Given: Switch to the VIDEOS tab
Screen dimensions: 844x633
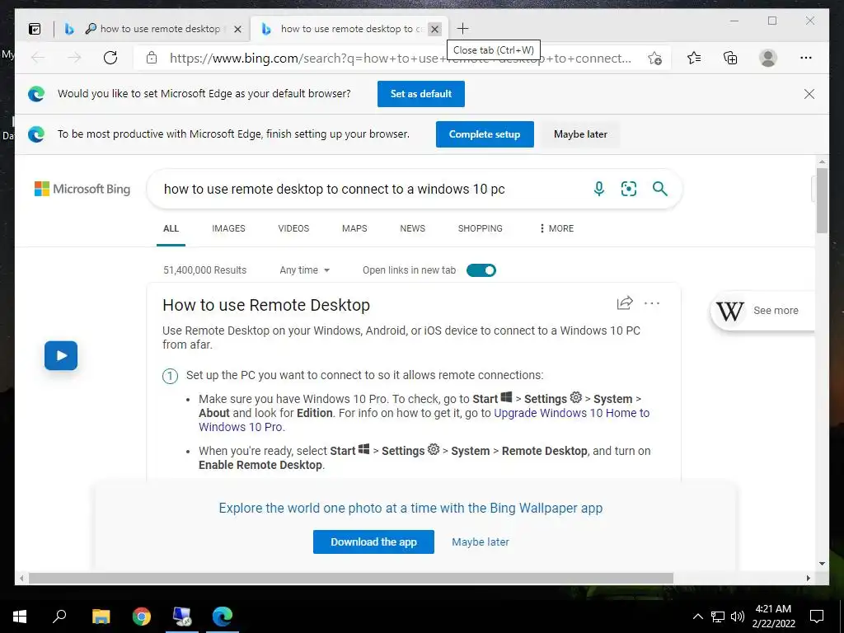Looking at the screenshot, I should point(293,228).
